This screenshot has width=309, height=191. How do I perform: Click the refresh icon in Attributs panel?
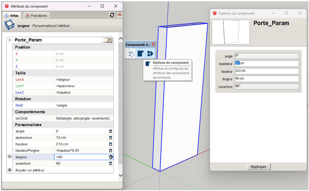pos(112,15)
